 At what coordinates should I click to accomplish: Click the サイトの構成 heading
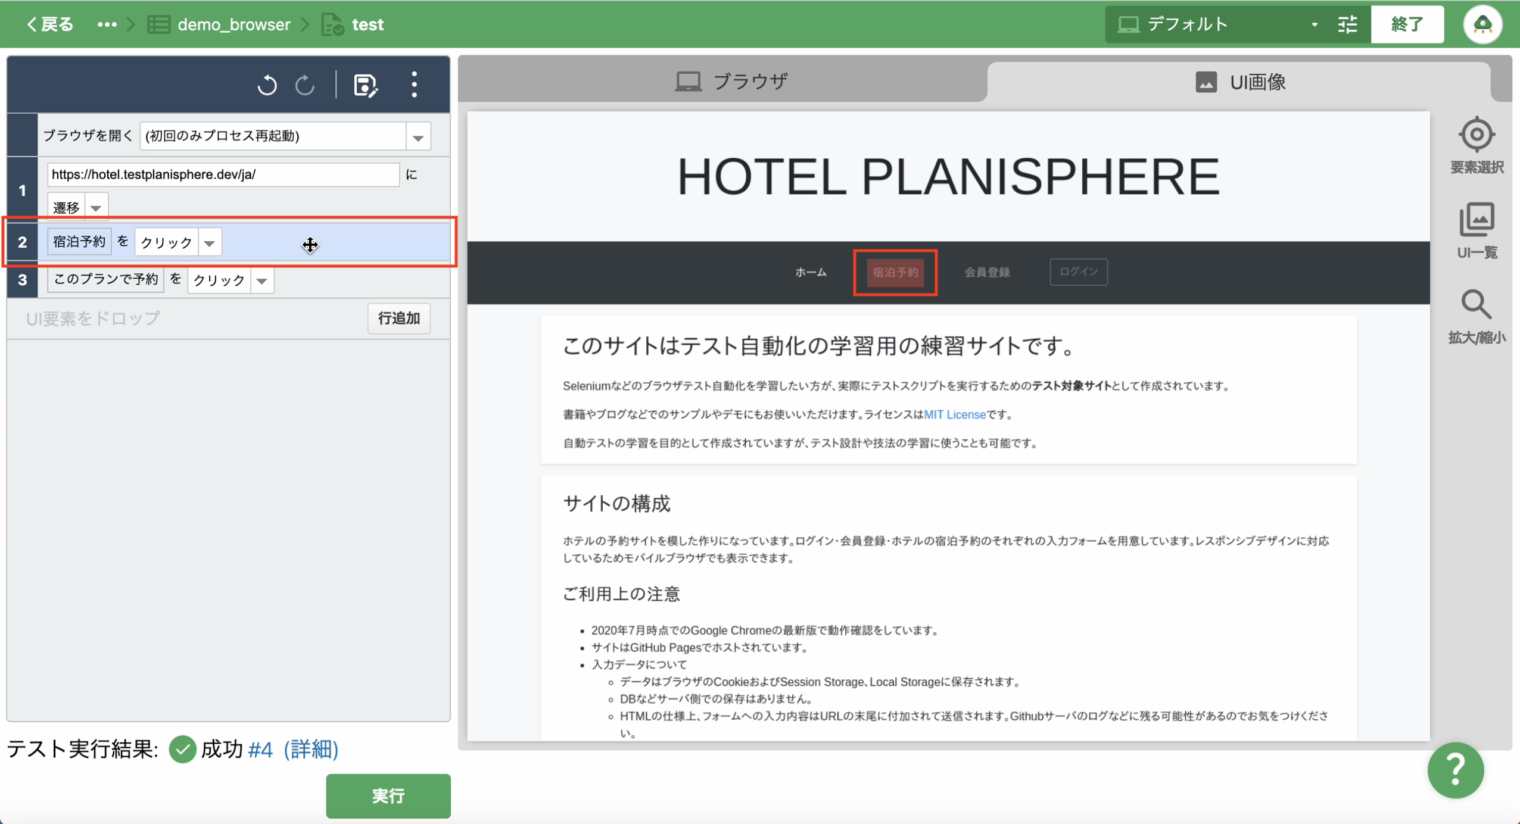[616, 504]
